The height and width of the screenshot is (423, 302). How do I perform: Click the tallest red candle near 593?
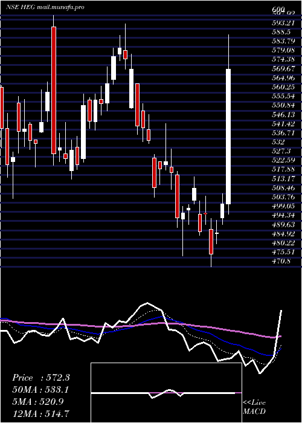tap(54, 91)
